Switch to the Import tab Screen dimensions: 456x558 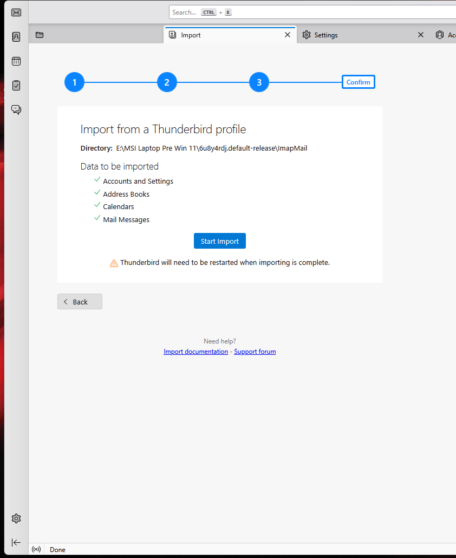pos(230,35)
